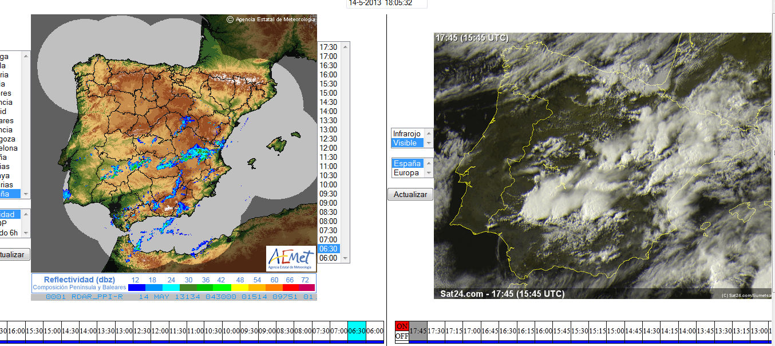
Task: Click the Sat24.com label on the satellite image
Action: point(461,293)
